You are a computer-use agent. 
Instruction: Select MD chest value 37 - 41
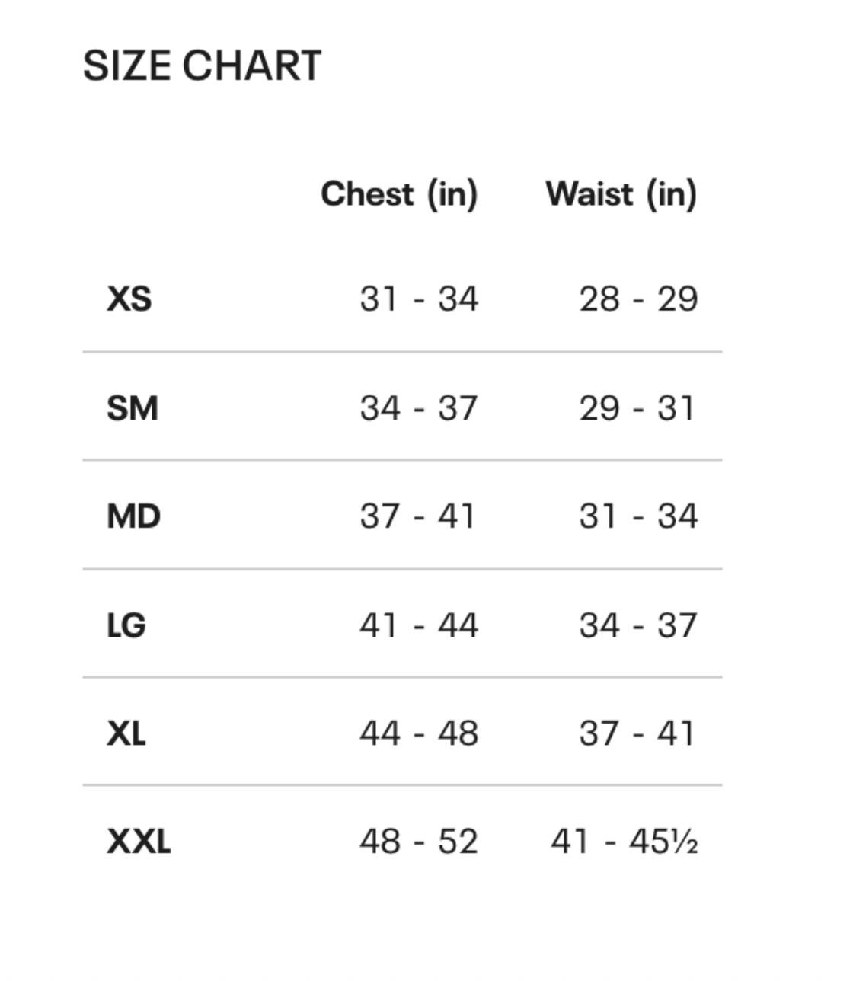tap(417, 516)
